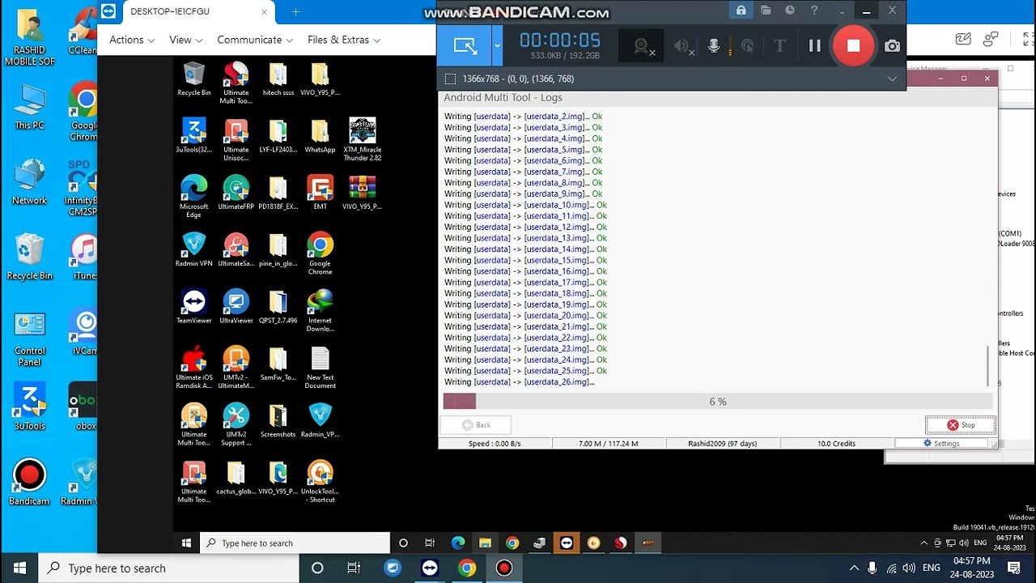Open the remote desktop Start menu
This screenshot has height=583, width=1036.
click(186, 543)
